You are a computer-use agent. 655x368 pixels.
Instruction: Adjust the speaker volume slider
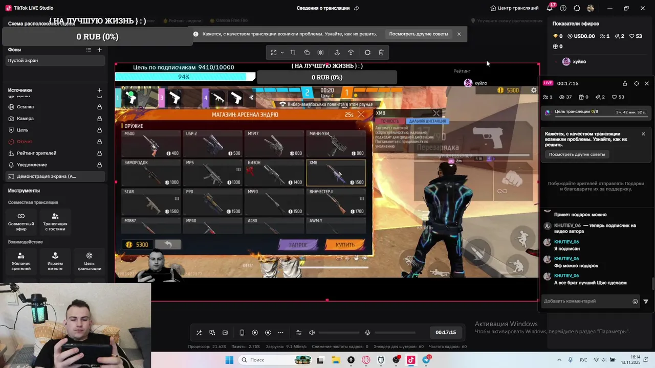point(339,333)
